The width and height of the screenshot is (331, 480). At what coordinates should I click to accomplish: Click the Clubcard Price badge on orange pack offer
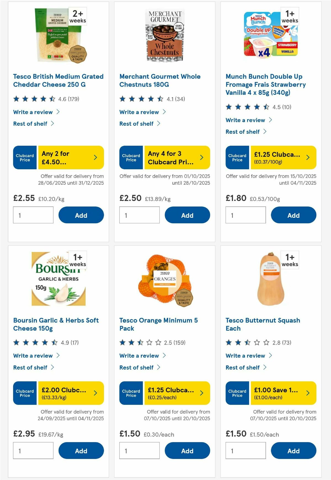[131, 393]
